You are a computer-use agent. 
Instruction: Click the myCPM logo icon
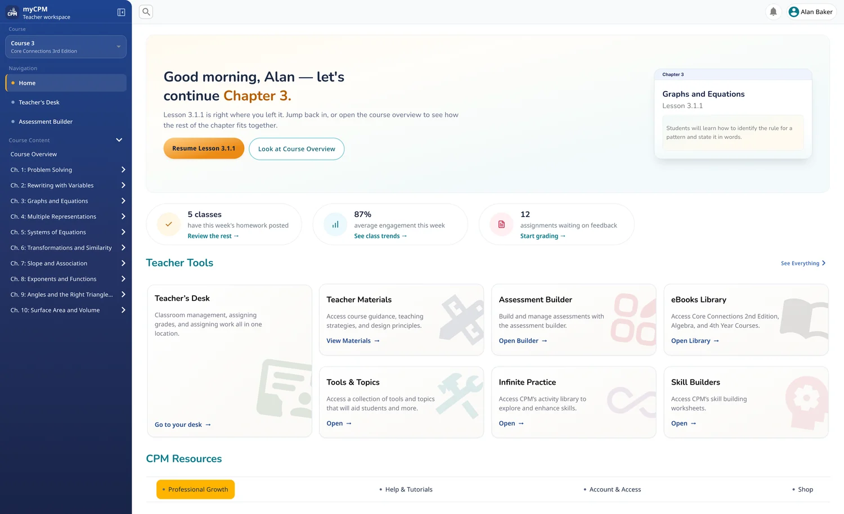tap(12, 13)
